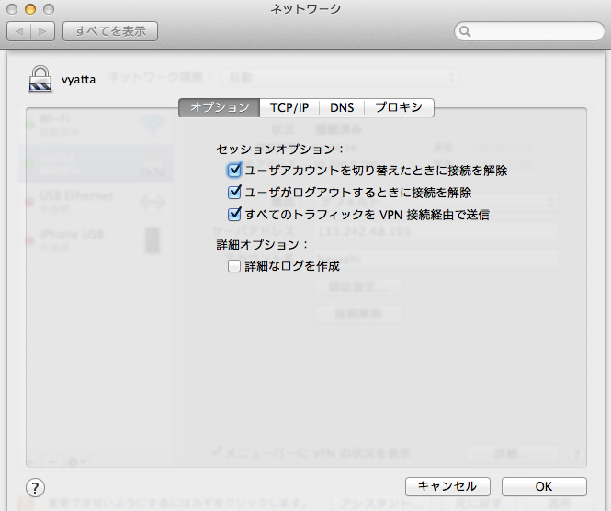Click the キャンセル button
Screen dimensions: 611x511
447,486
